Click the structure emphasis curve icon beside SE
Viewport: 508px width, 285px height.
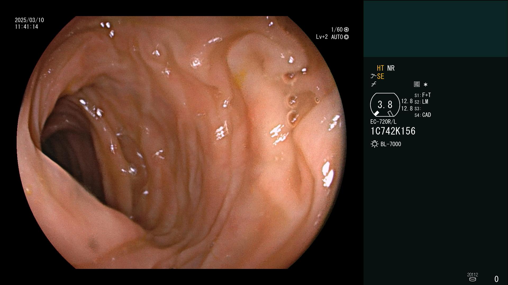373,76
